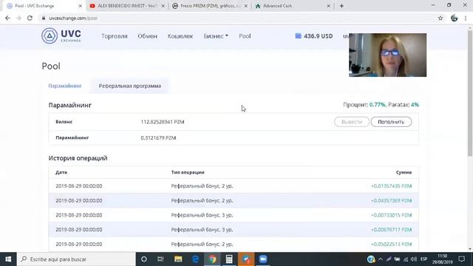Open Торговля in the navigation

115,36
